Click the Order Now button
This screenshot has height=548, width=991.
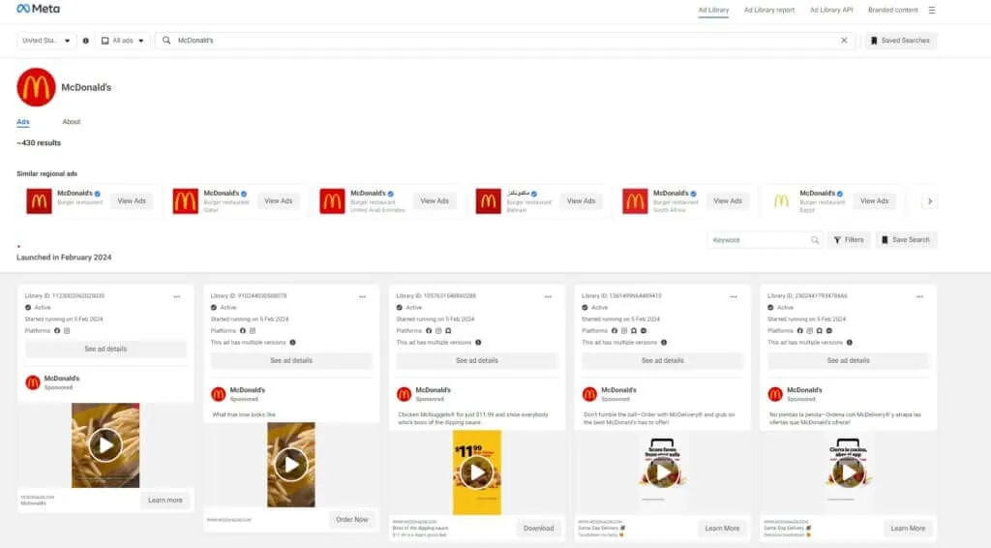tap(352, 520)
